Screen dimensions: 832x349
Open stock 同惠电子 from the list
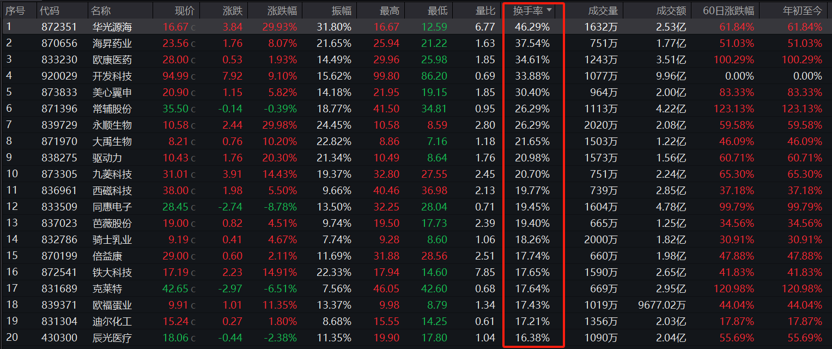112,207
